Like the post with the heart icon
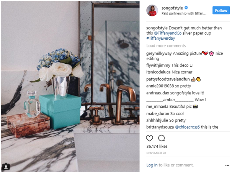This screenshot has height=173, width=232. (149, 138)
